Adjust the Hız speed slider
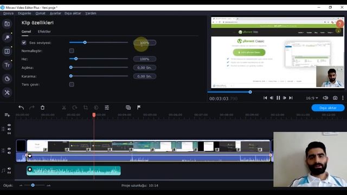347x195 pixels. (76, 59)
